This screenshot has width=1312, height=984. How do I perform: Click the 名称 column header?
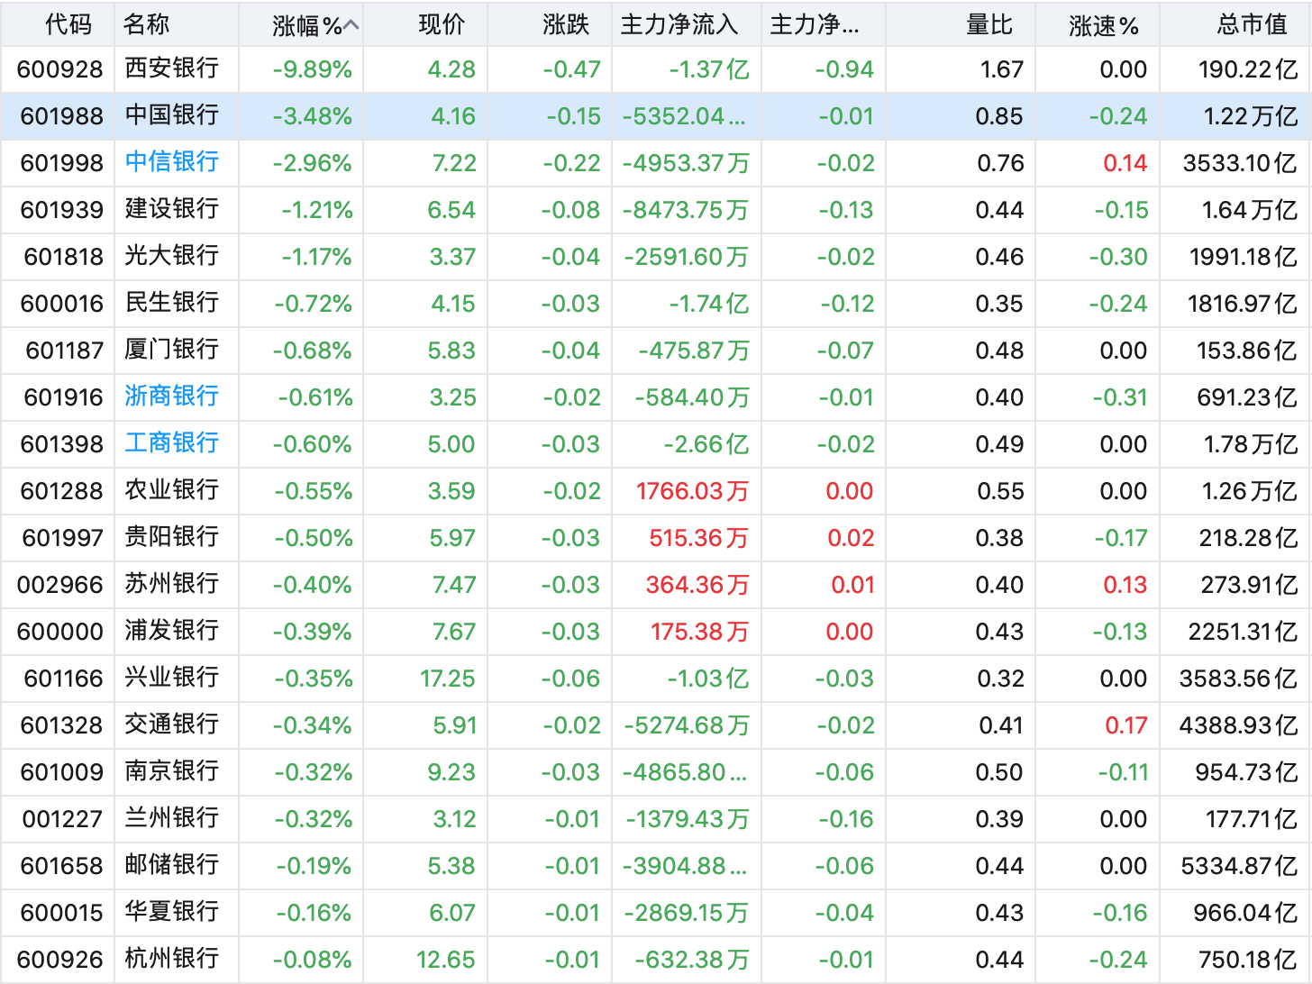point(146,24)
